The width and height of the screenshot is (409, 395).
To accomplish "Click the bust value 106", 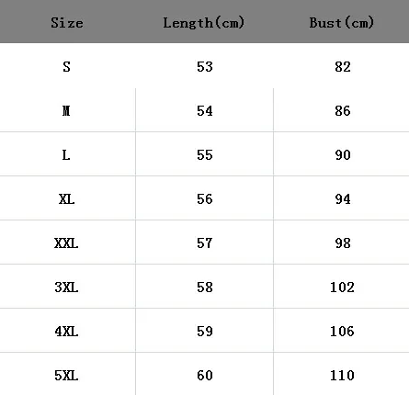I will [342, 332].
